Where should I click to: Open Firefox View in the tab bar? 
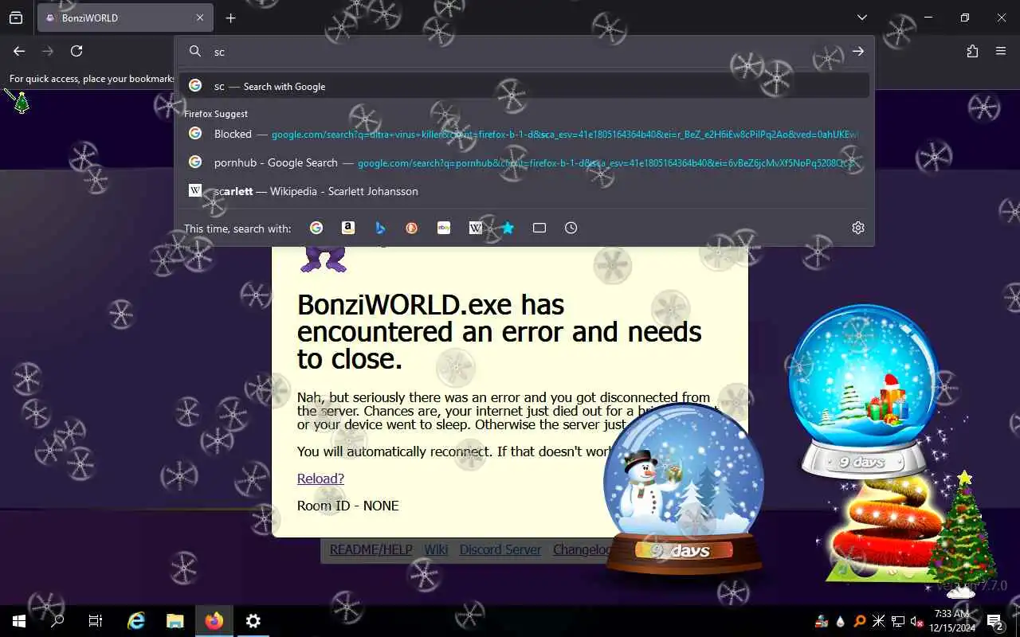click(16, 18)
